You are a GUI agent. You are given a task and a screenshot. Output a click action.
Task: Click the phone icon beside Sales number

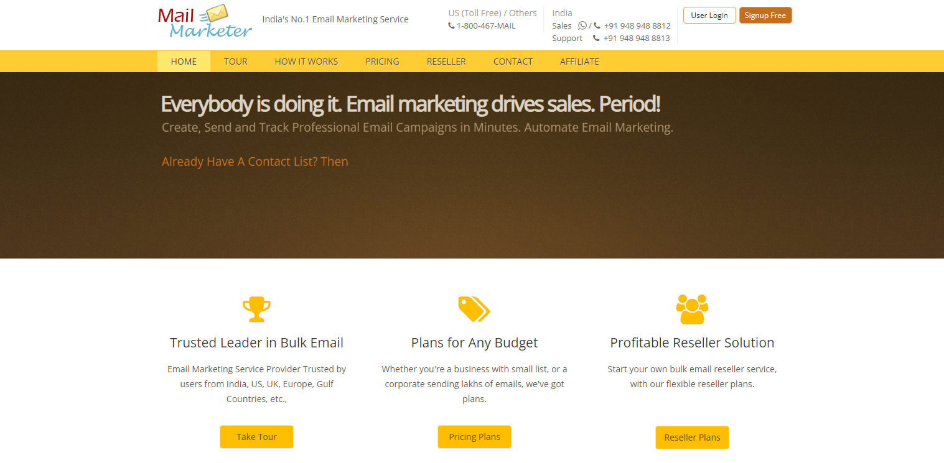(x=596, y=25)
